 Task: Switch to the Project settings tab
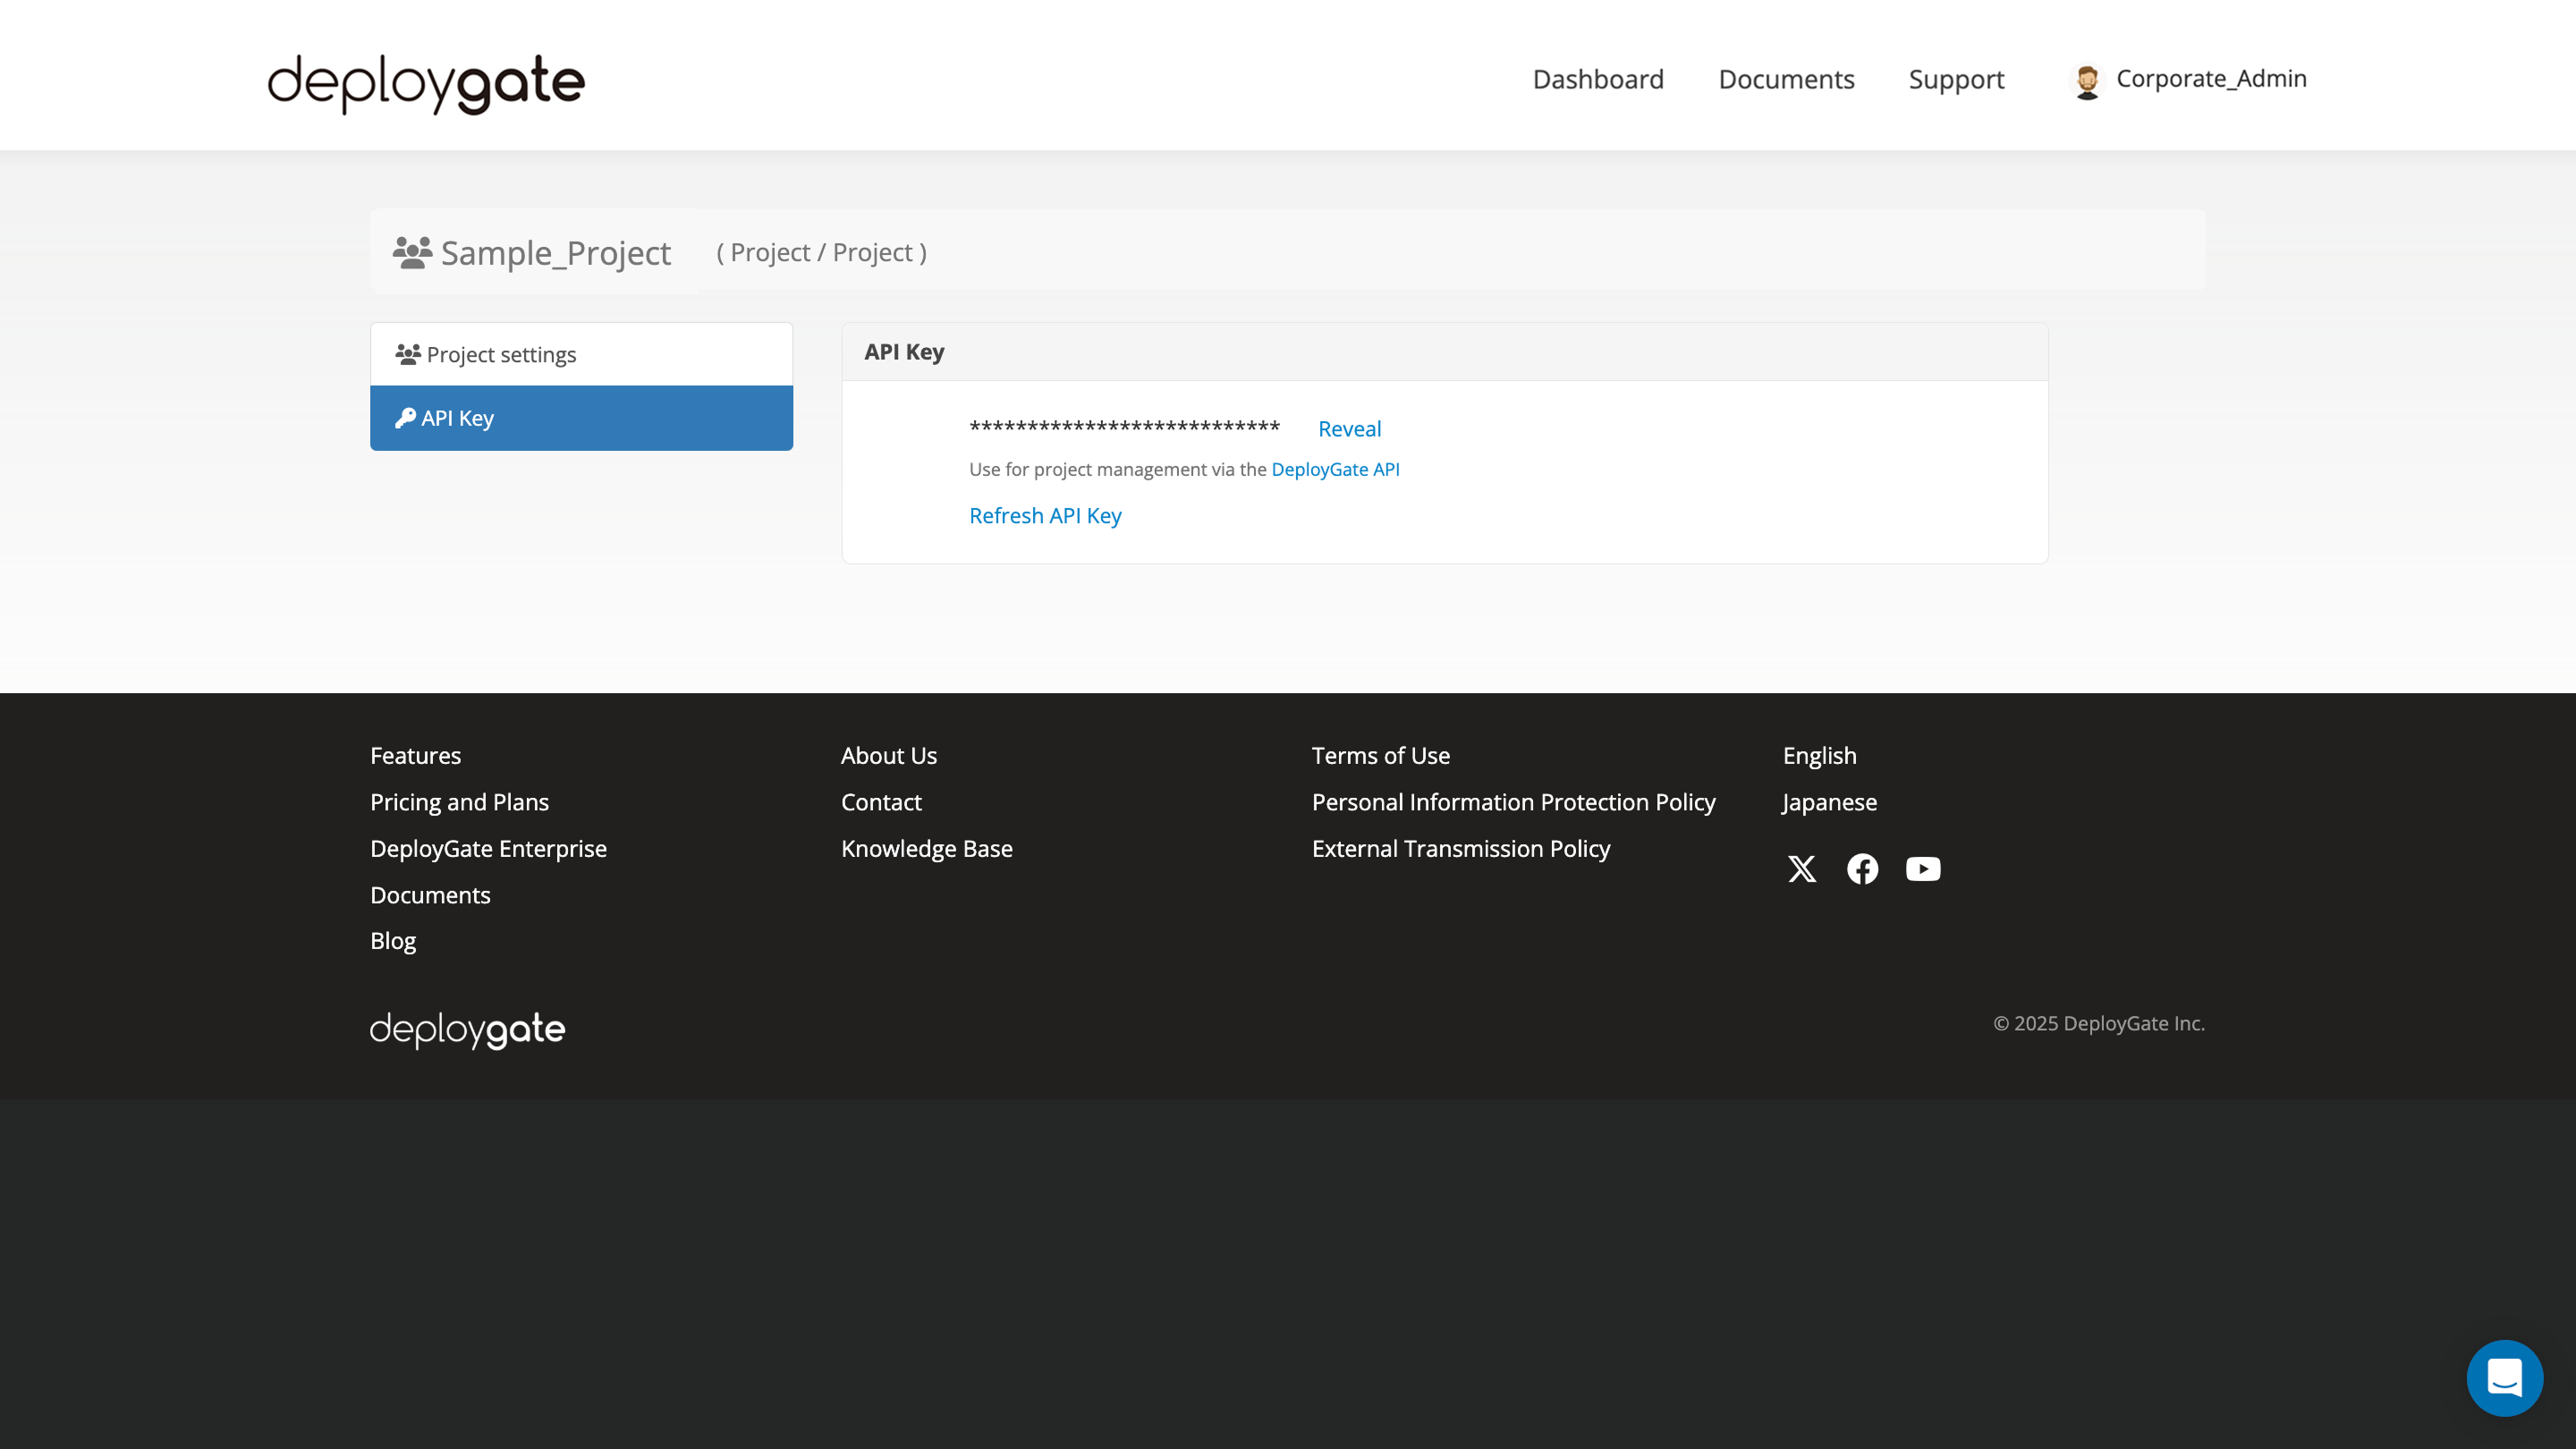point(500,353)
